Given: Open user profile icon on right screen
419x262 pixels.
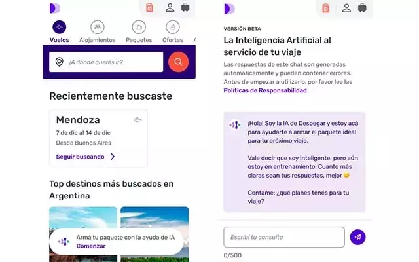Looking at the screenshot, I should [346, 8].
